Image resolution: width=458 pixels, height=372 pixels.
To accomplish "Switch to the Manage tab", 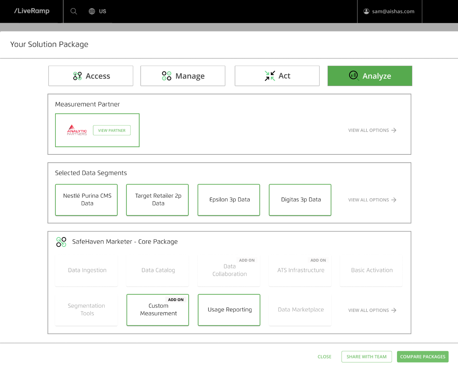I will (183, 76).
